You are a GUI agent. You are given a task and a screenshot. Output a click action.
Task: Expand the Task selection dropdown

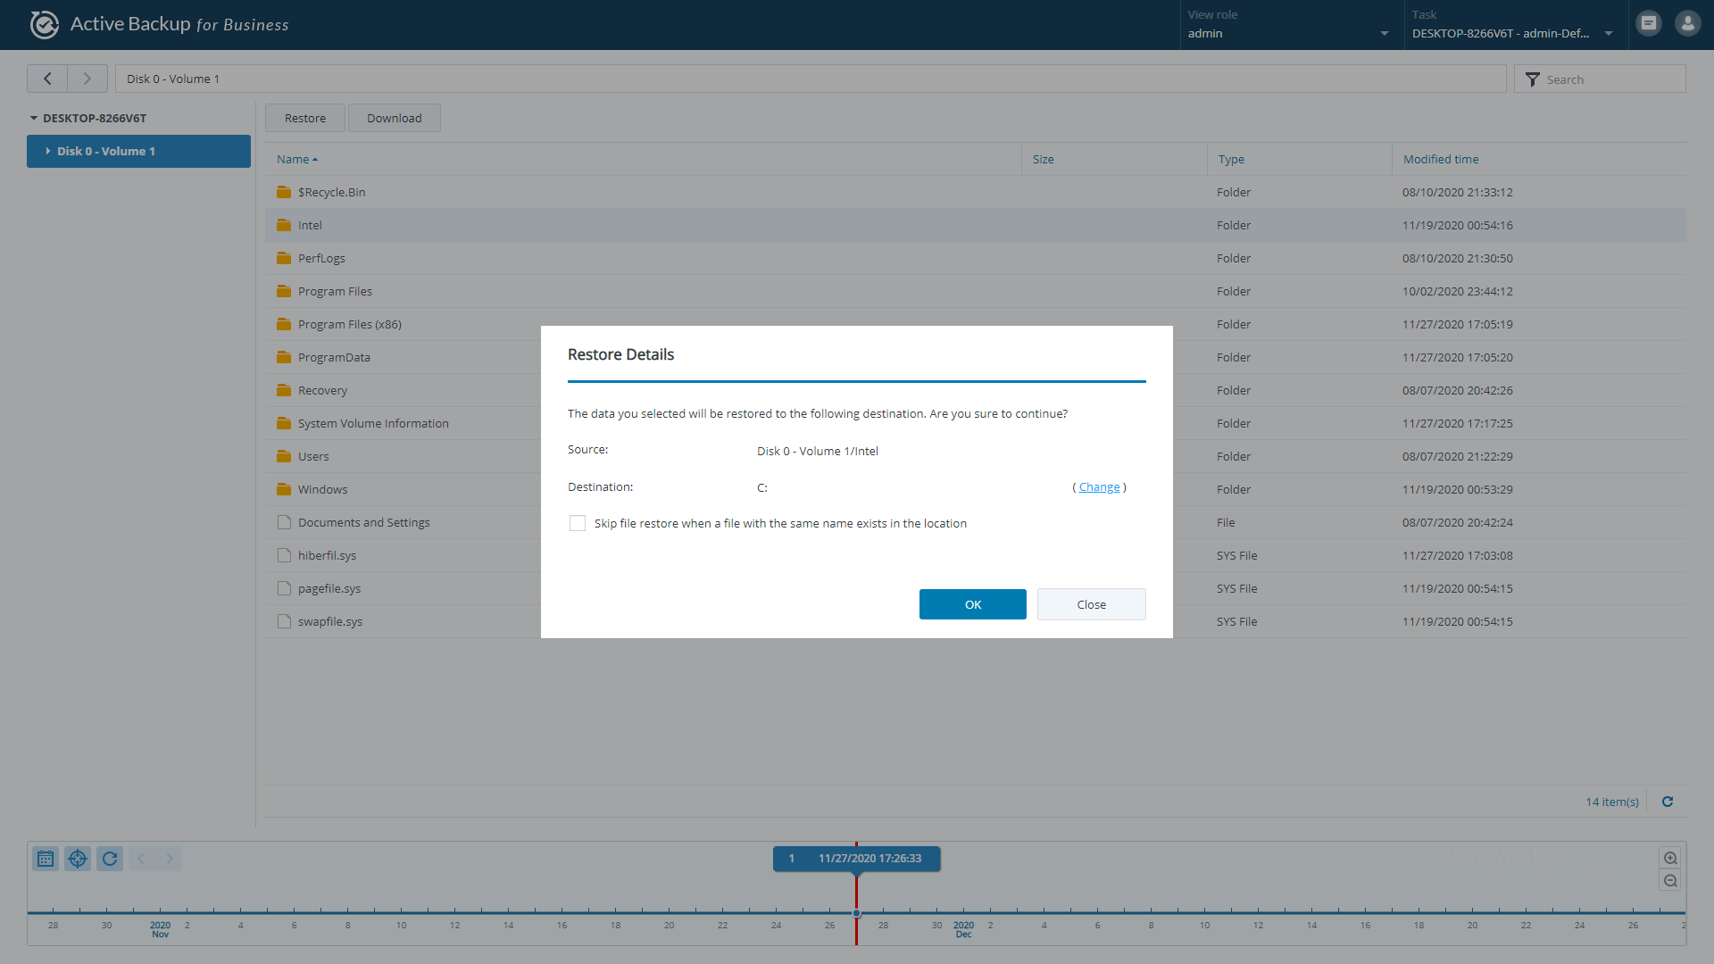coord(1608,34)
